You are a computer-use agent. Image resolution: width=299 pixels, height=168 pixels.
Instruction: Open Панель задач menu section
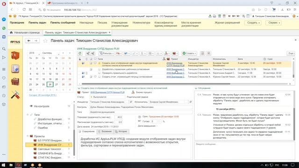(37, 23)
